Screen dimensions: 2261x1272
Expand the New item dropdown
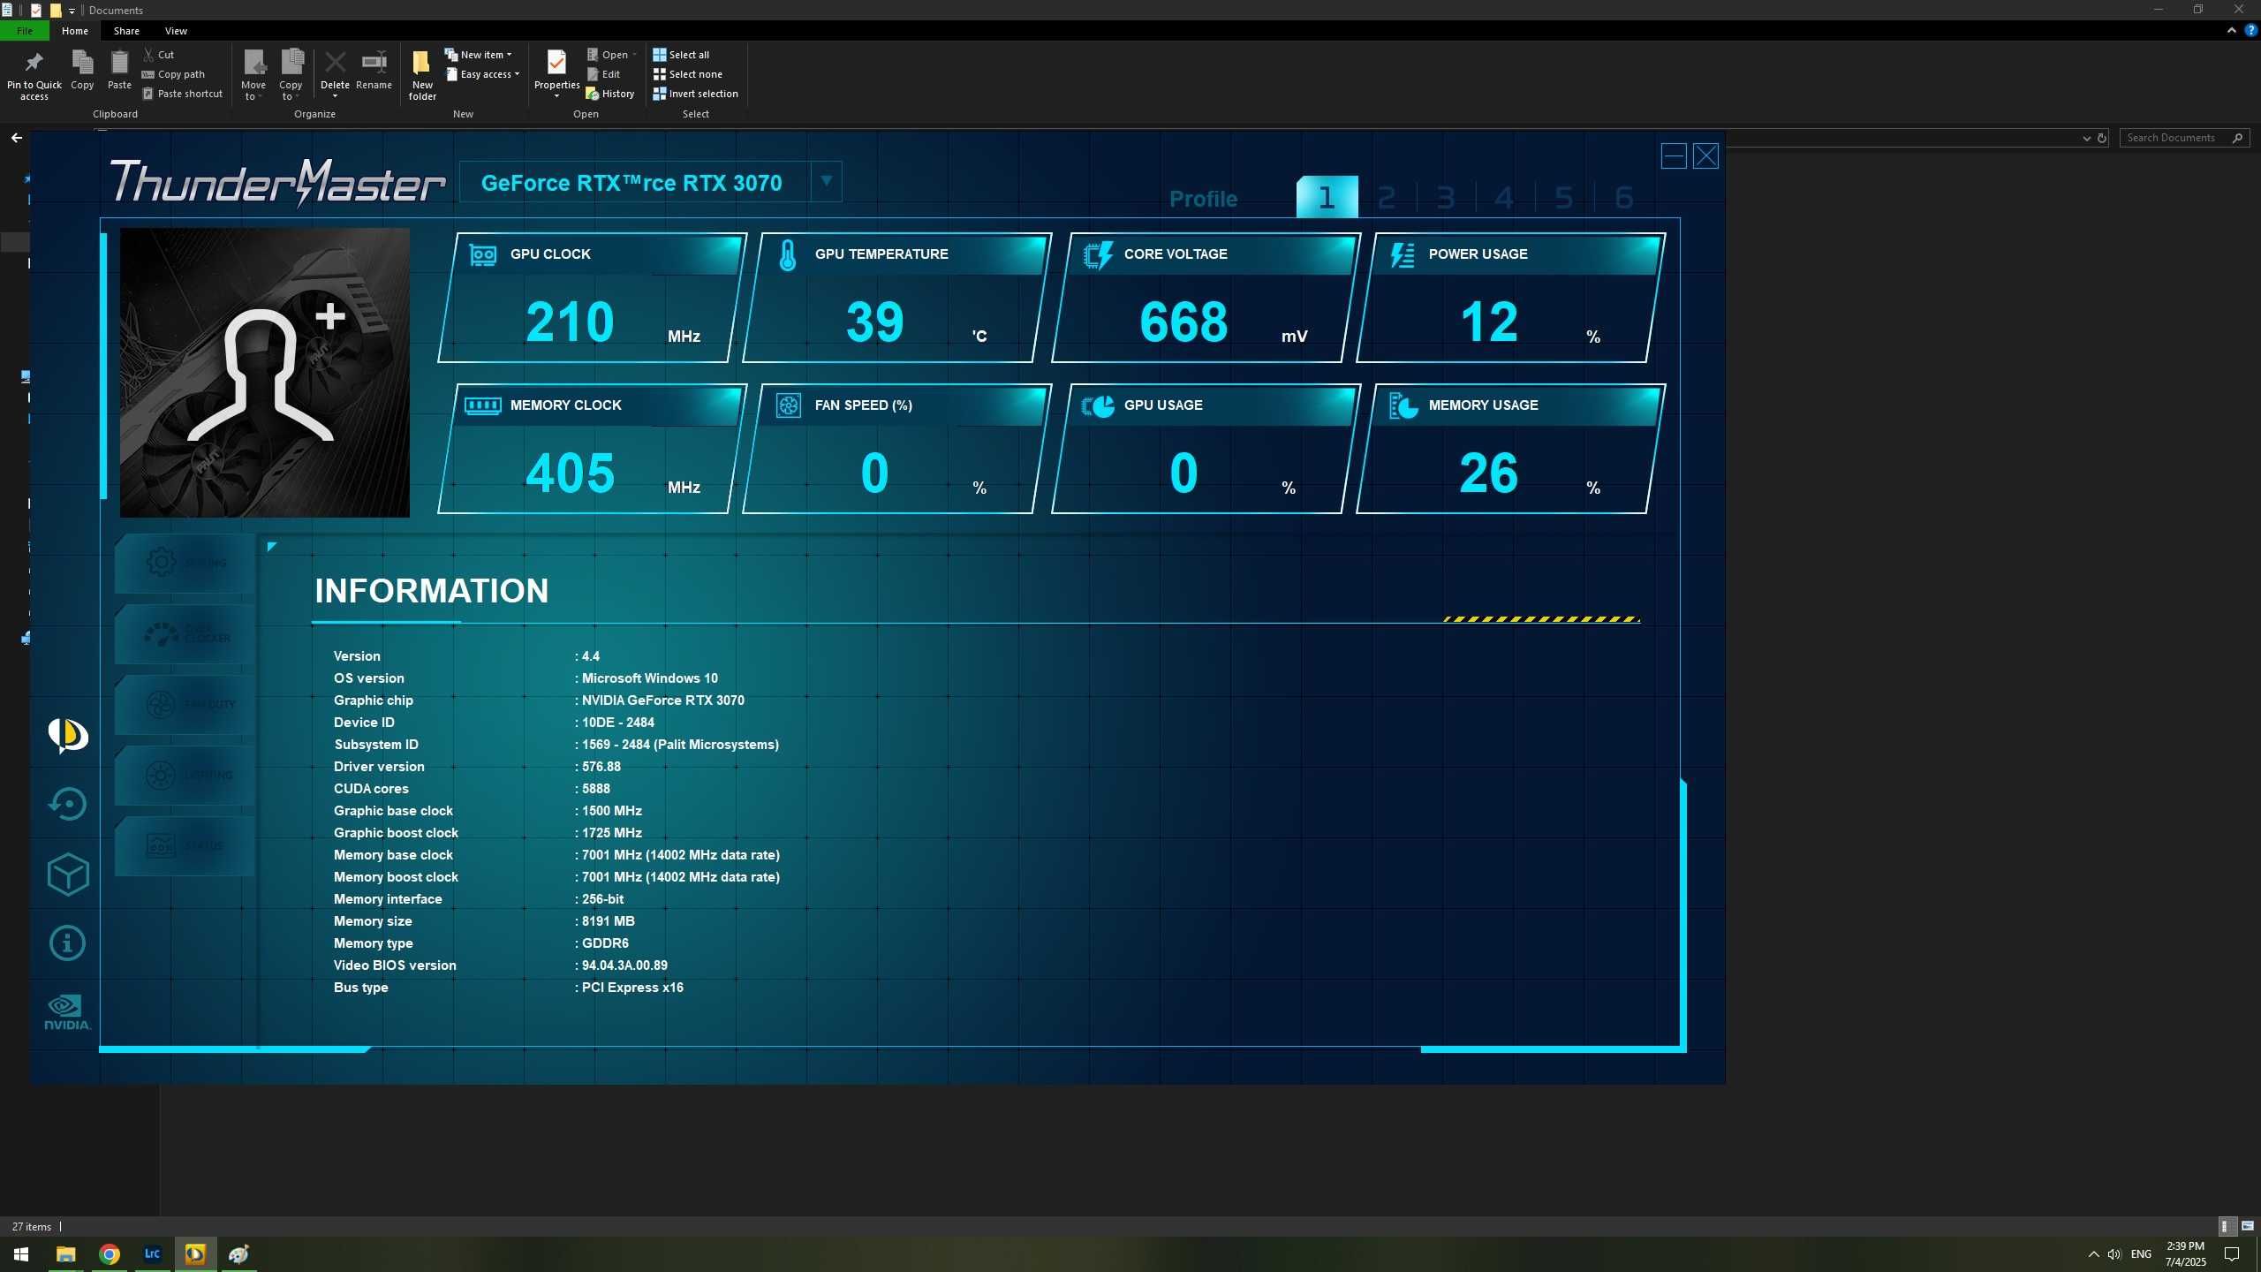click(x=478, y=55)
